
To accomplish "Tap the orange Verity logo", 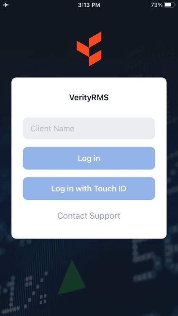I will 89,49.
